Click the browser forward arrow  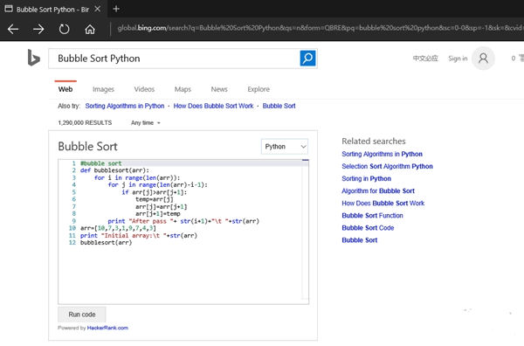[38, 29]
